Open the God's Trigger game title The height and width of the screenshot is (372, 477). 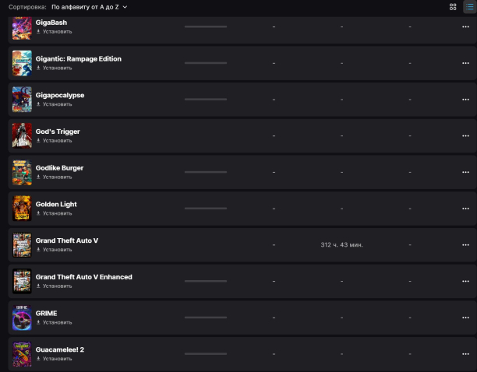coord(58,132)
